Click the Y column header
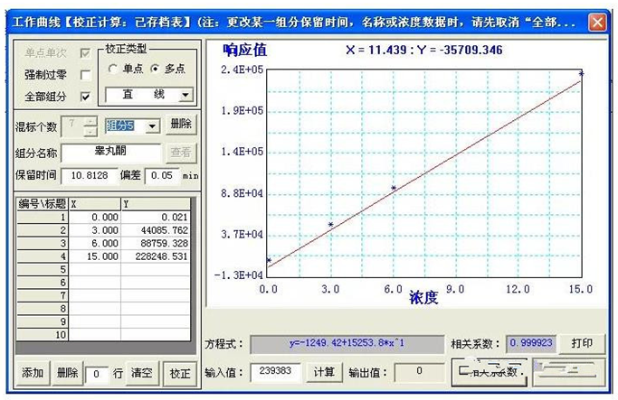The width and height of the screenshot is (618, 400). coord(156,204)
